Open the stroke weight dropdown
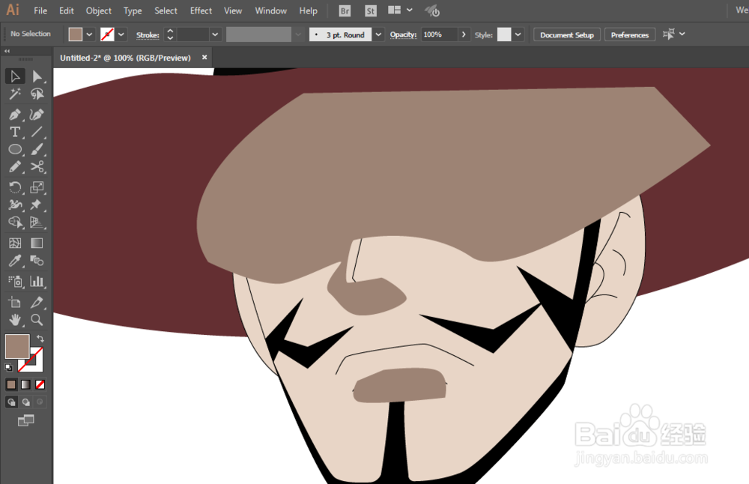Image resolution: width=749 pixels, height=484 pixels. (x=215, y=34)
